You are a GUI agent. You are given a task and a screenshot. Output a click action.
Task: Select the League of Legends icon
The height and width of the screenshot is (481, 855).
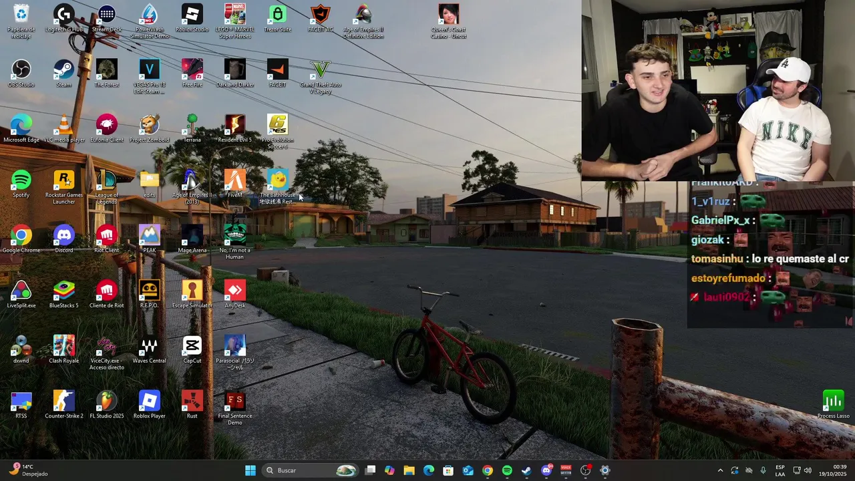[107, 187]
